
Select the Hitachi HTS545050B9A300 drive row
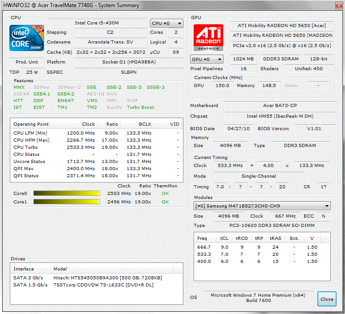[96, 278]
